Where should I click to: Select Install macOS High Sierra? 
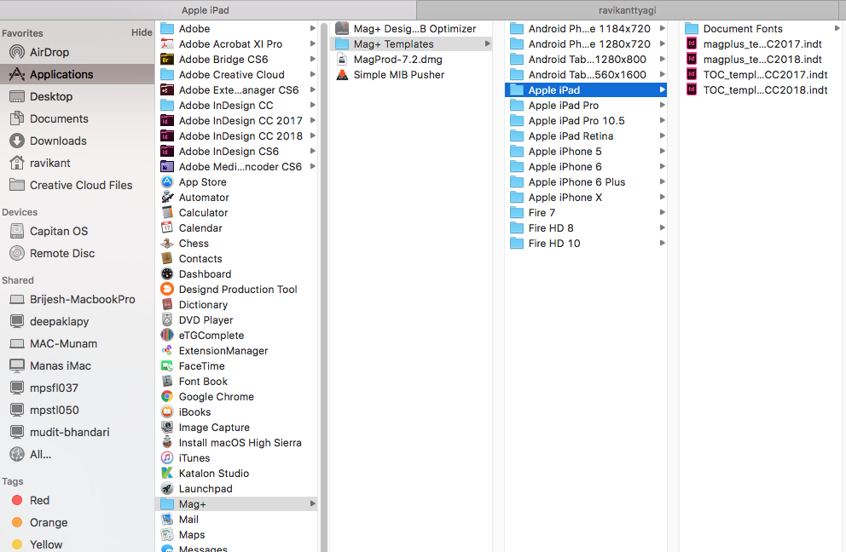click(x=236, y=443)
